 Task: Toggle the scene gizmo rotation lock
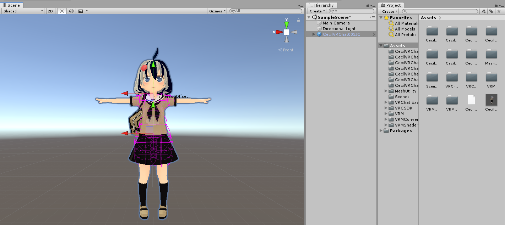click(x=299, y=20)
